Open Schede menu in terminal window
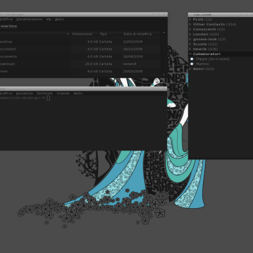The image size is (253, 253). [63, 93]
